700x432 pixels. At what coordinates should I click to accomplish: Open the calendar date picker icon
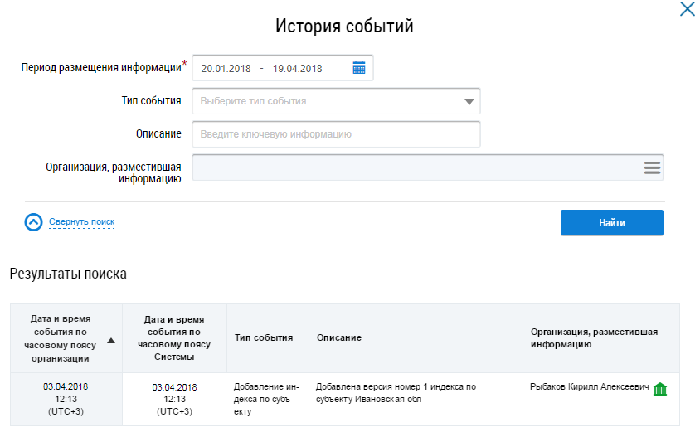tap(359, 68)
